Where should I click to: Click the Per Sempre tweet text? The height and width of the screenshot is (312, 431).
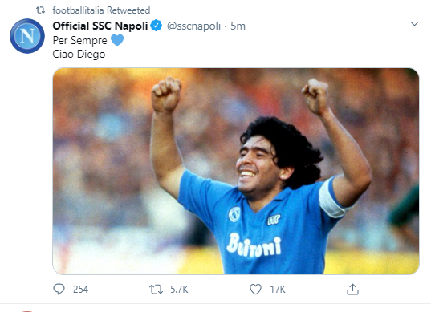(x=79, y=40)
